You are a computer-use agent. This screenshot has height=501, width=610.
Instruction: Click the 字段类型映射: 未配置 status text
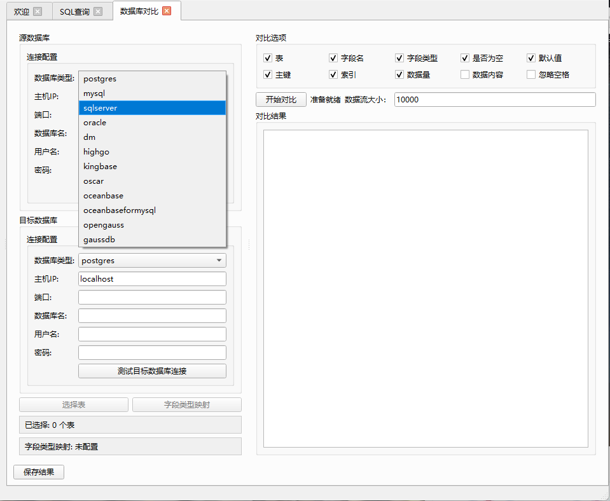point(62,447)
